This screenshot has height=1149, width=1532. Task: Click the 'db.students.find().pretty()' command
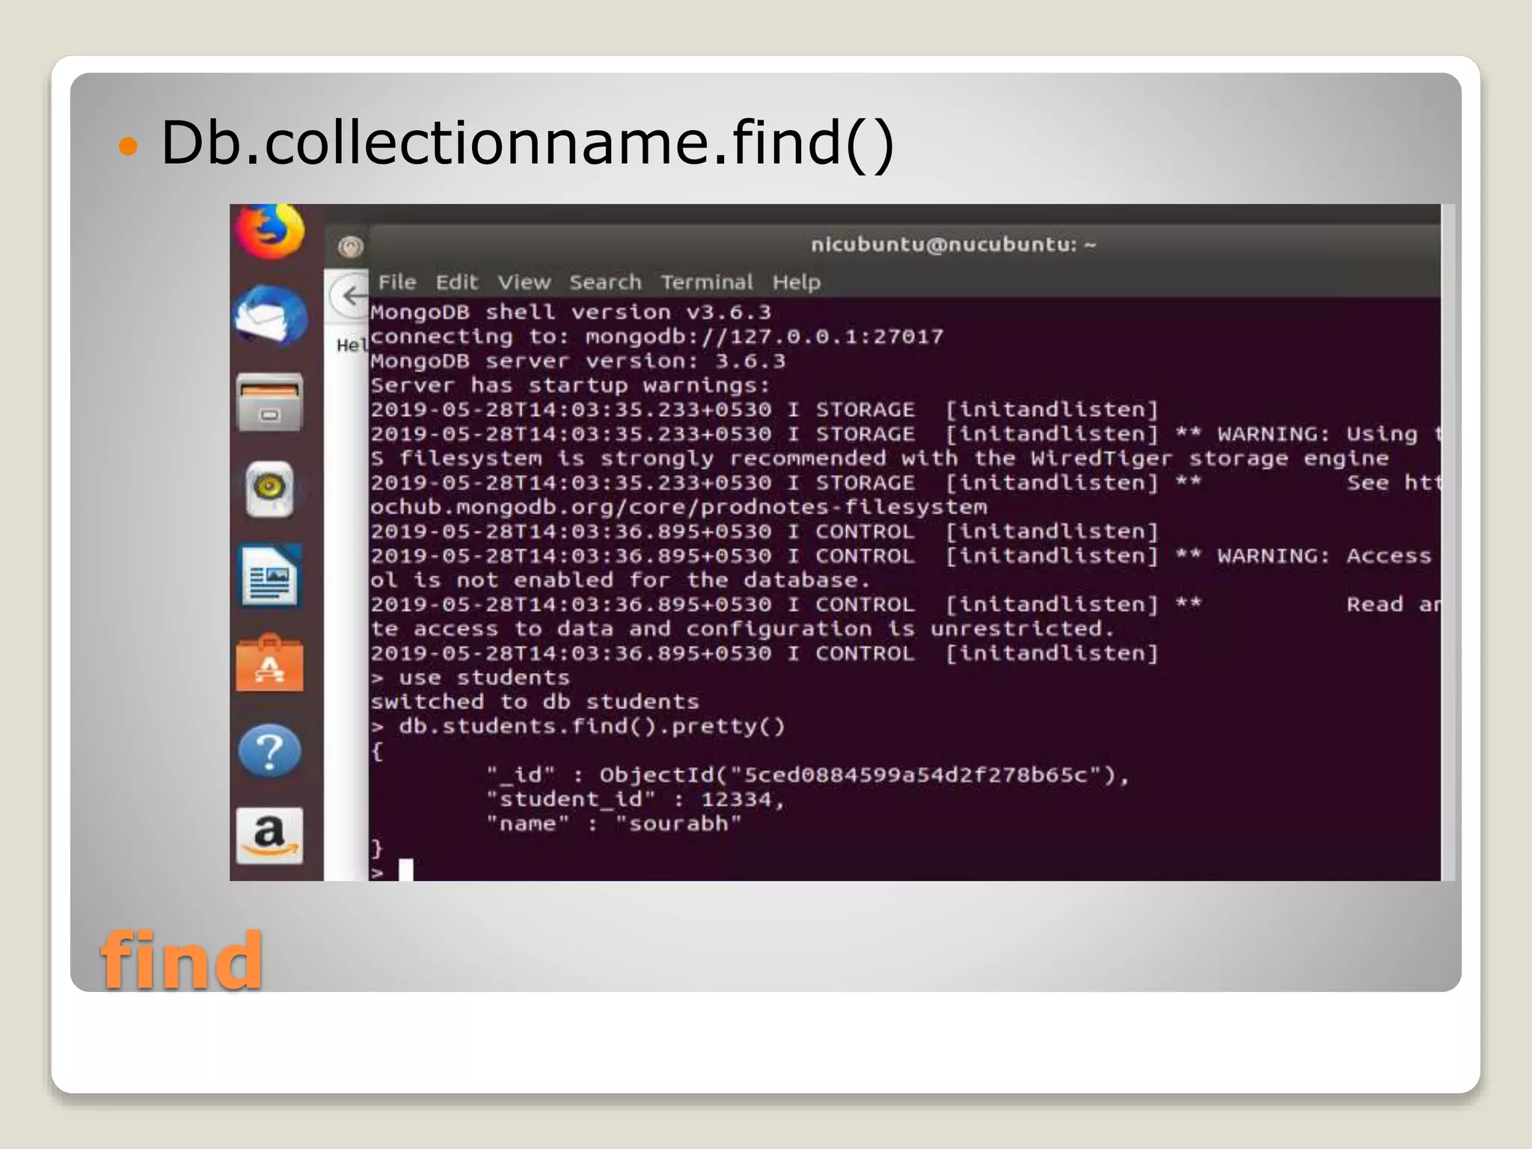[x=592, y=726]
